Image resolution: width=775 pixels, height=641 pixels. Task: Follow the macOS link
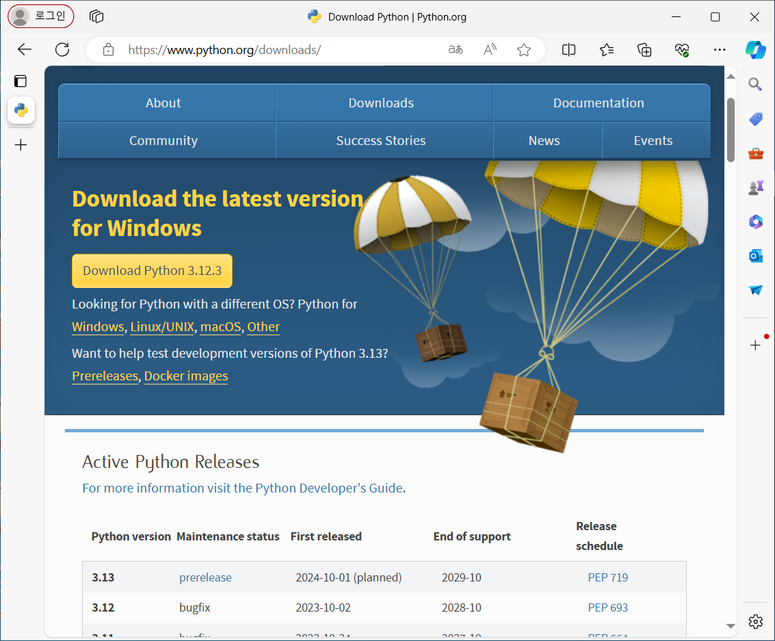220,327
